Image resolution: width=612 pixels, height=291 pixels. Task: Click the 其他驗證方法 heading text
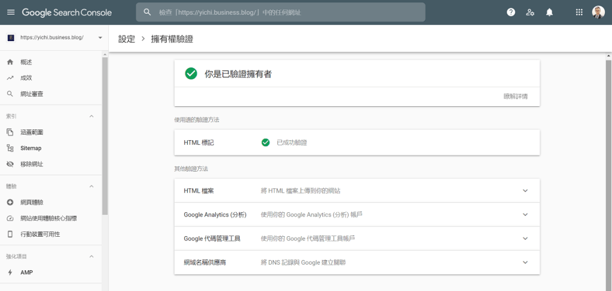[x=191, y=169]
